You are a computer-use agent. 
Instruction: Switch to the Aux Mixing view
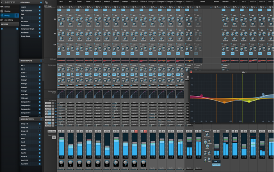point(8,20)
